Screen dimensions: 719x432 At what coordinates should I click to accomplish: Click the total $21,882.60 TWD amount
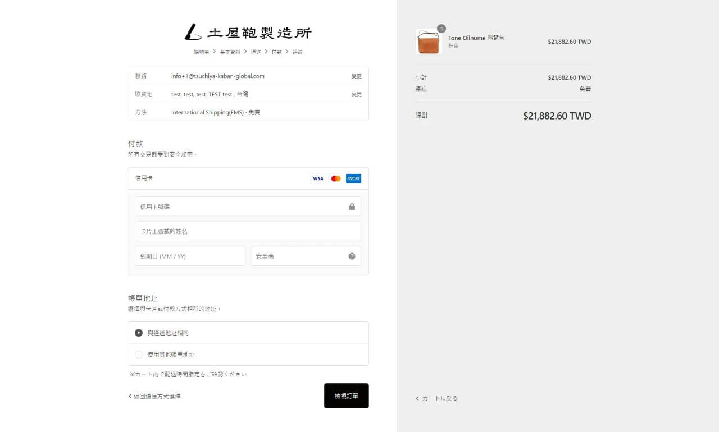[557, 116]
